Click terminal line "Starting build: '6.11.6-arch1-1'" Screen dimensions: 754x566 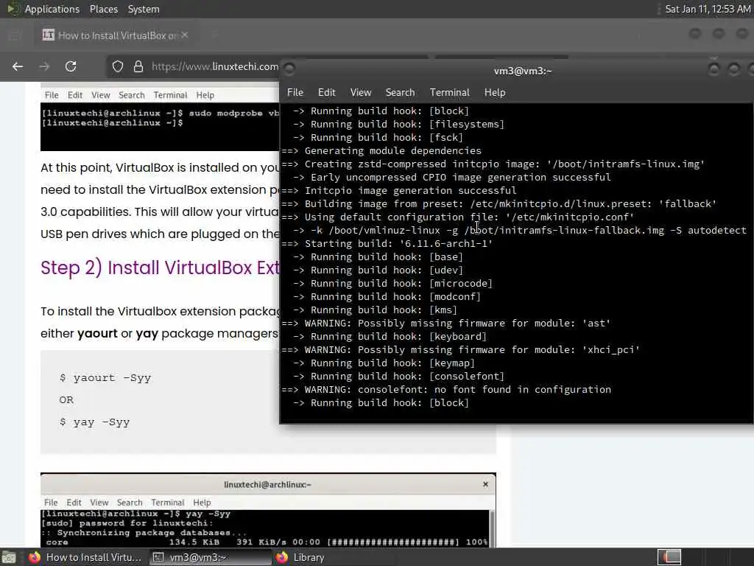click(x=398, y=243)
